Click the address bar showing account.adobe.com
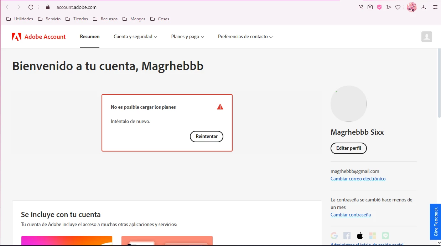 click(x=76, y=7)
